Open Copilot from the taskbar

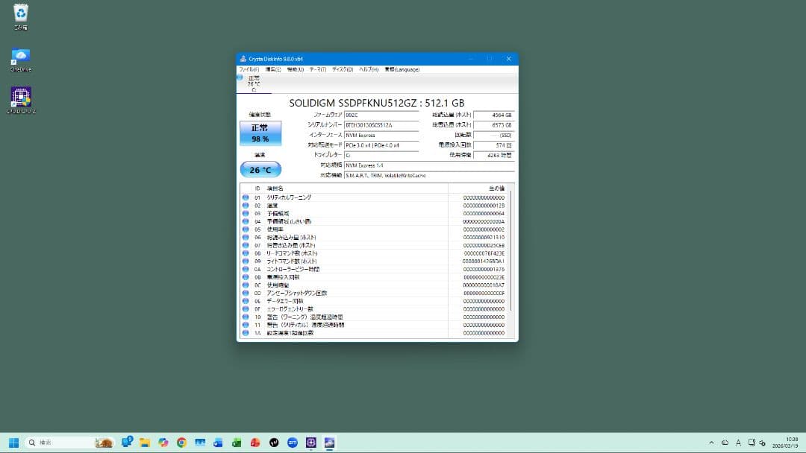pos(163,443)
